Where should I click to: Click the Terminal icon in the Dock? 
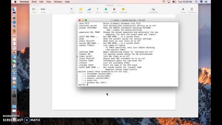(14, 96)
